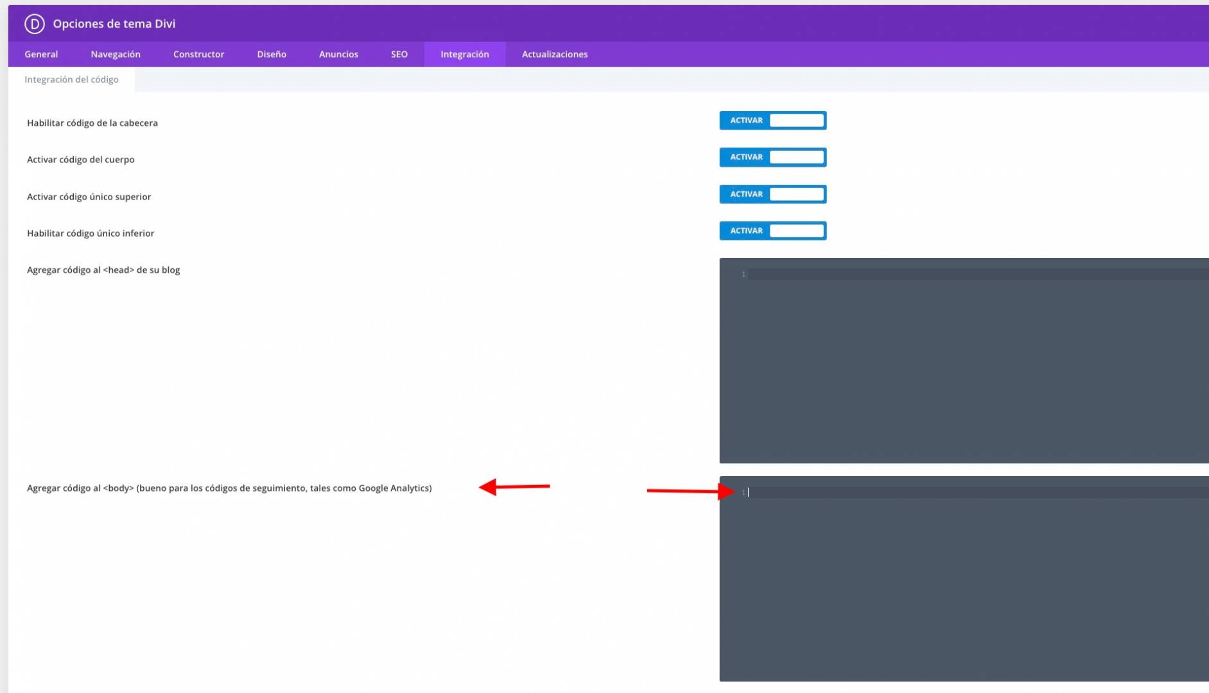Open the Actualizaciones tab
This screenshot has width=1209, height=693.
click(555, 55)
